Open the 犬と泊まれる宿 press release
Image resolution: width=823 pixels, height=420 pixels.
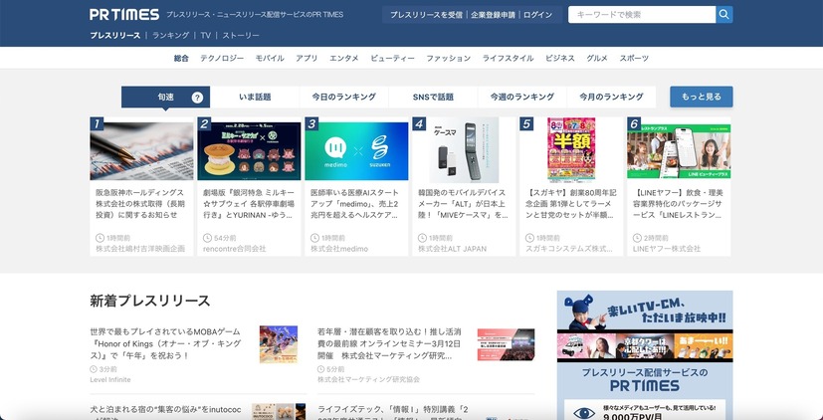pyautogui.click(x=166, y=412)
